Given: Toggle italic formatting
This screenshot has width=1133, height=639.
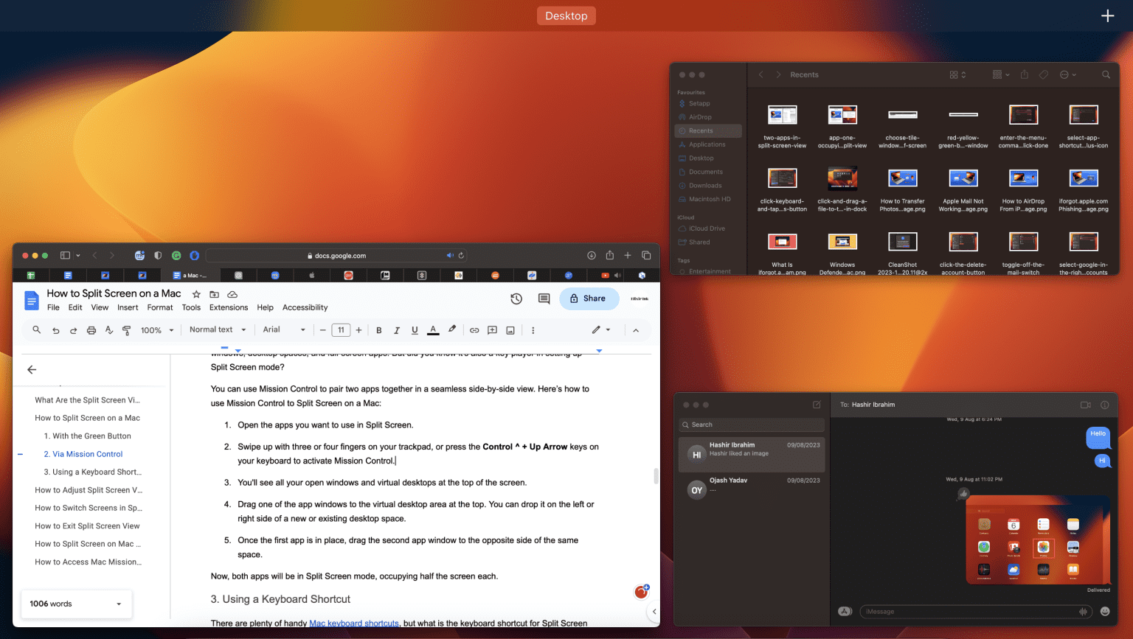Looking at the screenshot, I should click(x=396, y=329).
